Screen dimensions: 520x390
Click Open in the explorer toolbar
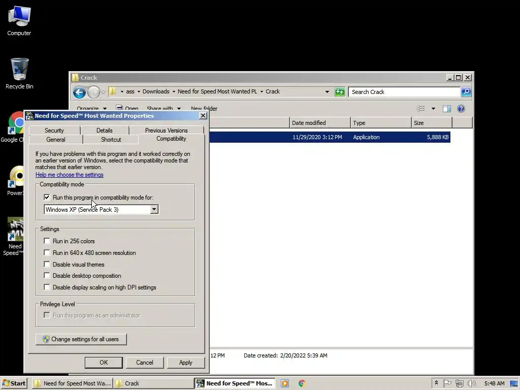(127, 109)
